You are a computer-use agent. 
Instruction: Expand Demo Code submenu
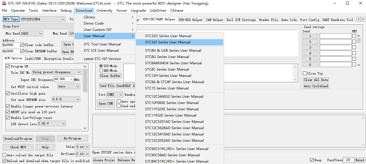click(104, 23)
